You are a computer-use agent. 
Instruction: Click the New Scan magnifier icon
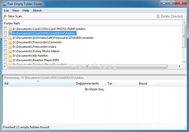(x=5, y=16)
